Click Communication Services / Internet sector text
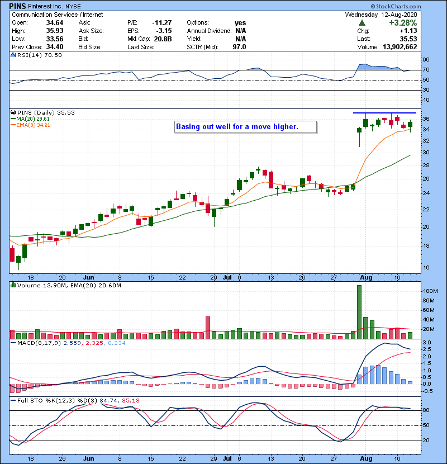 tap(58, 15)
